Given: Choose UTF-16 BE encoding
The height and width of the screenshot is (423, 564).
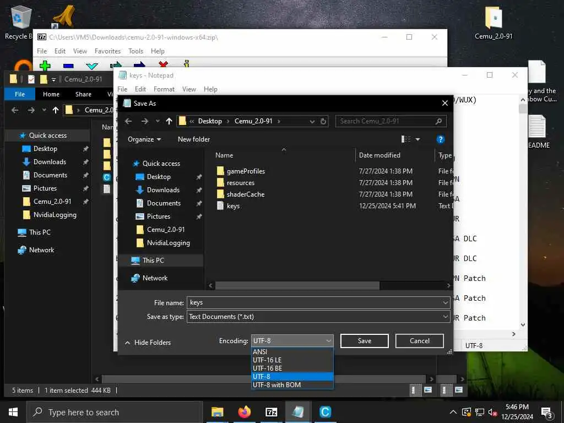Looking at the screenshot, I should (292, 368).
